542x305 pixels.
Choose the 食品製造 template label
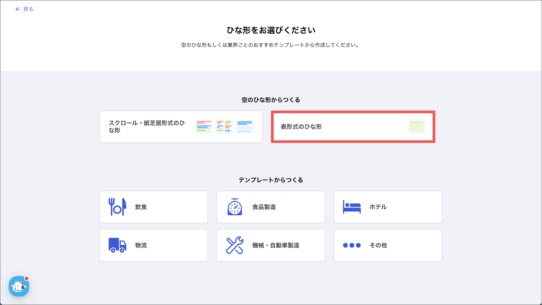(x=264, y=207)
